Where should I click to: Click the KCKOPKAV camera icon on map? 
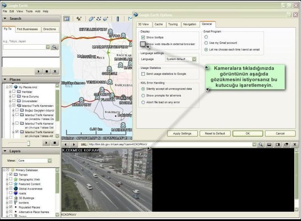pyautogui.click(x=81, y=100)
